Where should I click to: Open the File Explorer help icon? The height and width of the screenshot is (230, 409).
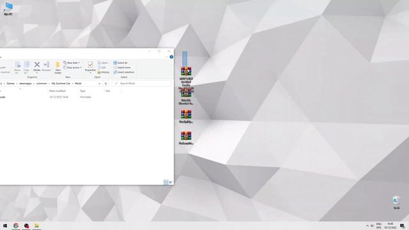click(x=171, y=57)
